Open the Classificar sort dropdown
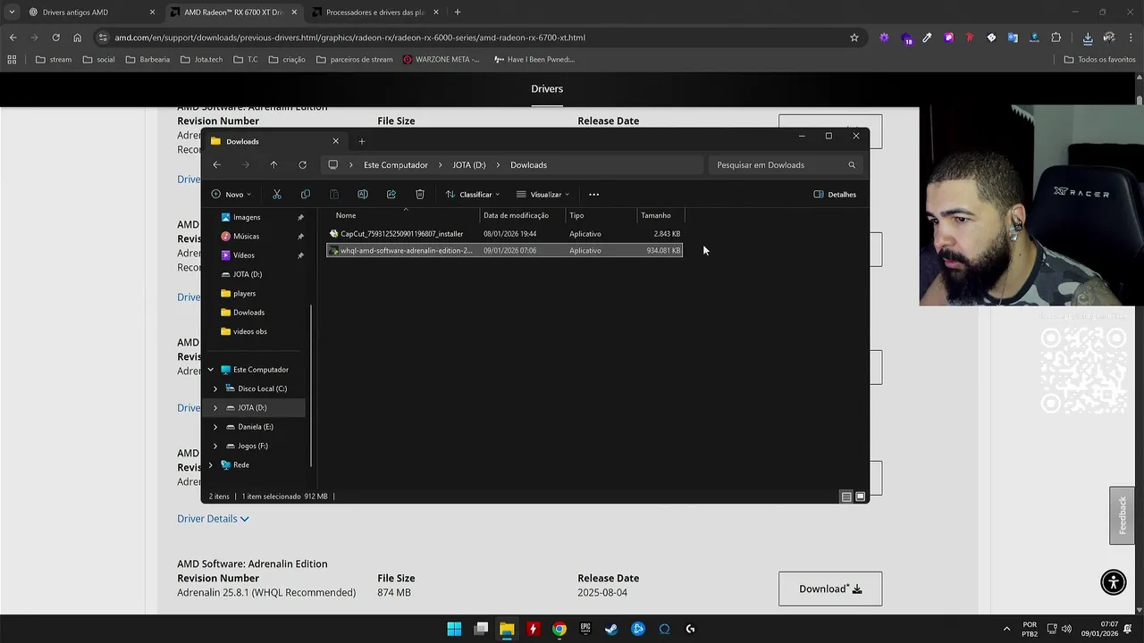Viewport: 1144px width, 643px height. point(473,194)
